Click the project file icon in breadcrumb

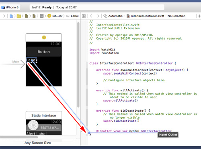click(11, 16)
